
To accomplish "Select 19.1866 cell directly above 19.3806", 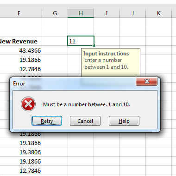I will click(x=21, y=143).
